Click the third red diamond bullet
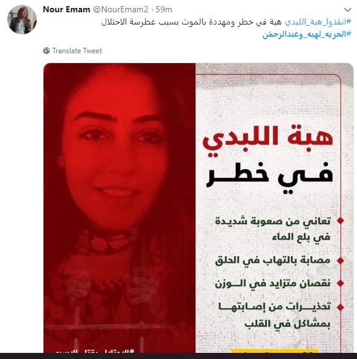This screenshot has height=359, width=357. point(340,284)
